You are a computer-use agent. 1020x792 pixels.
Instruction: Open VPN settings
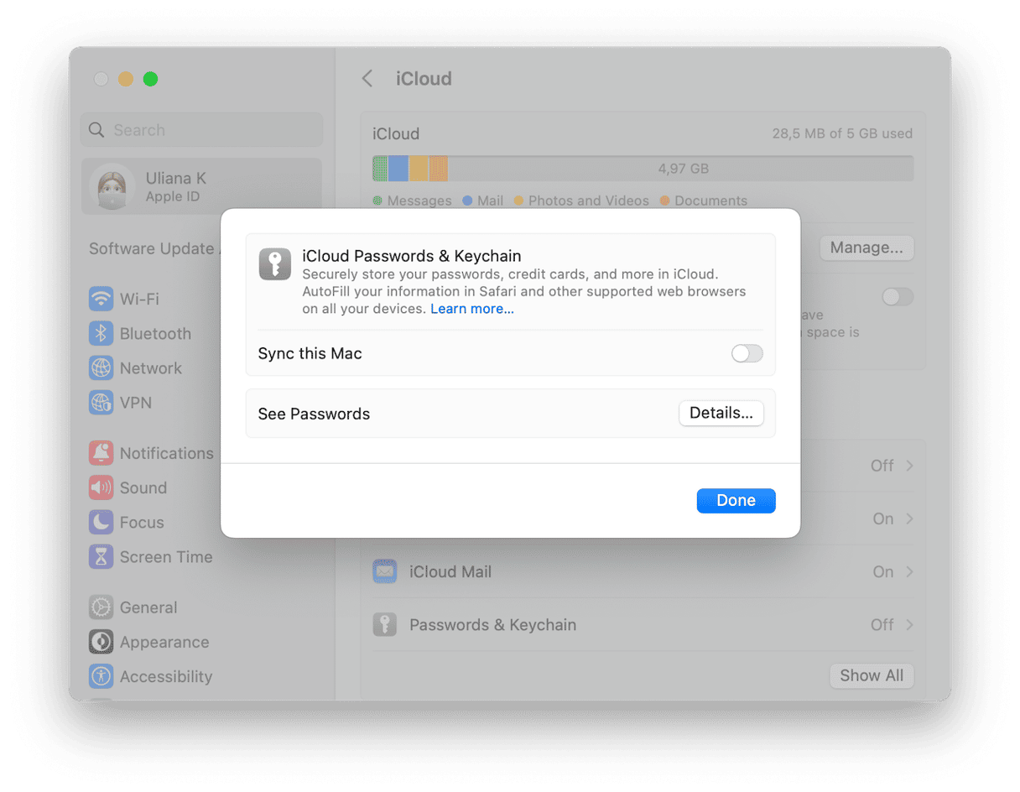click(135, 402)
